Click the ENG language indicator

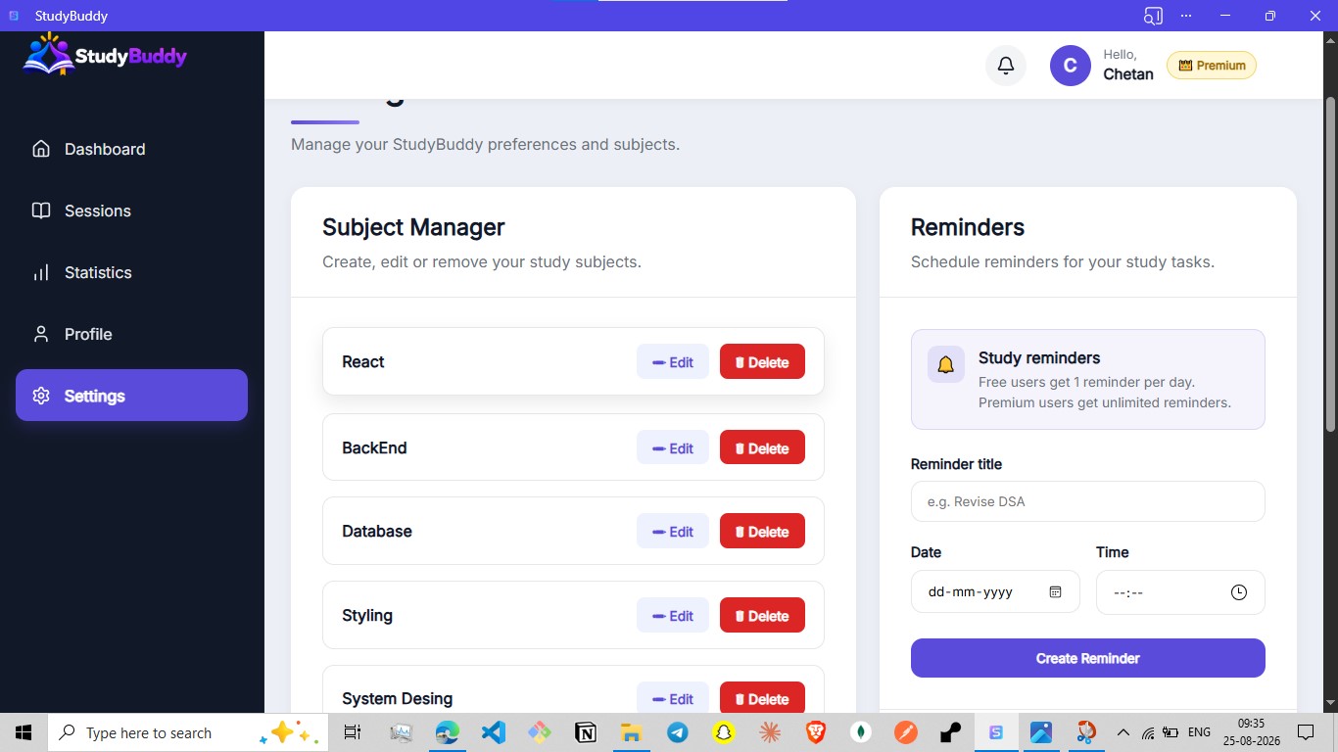(1199, 732)
